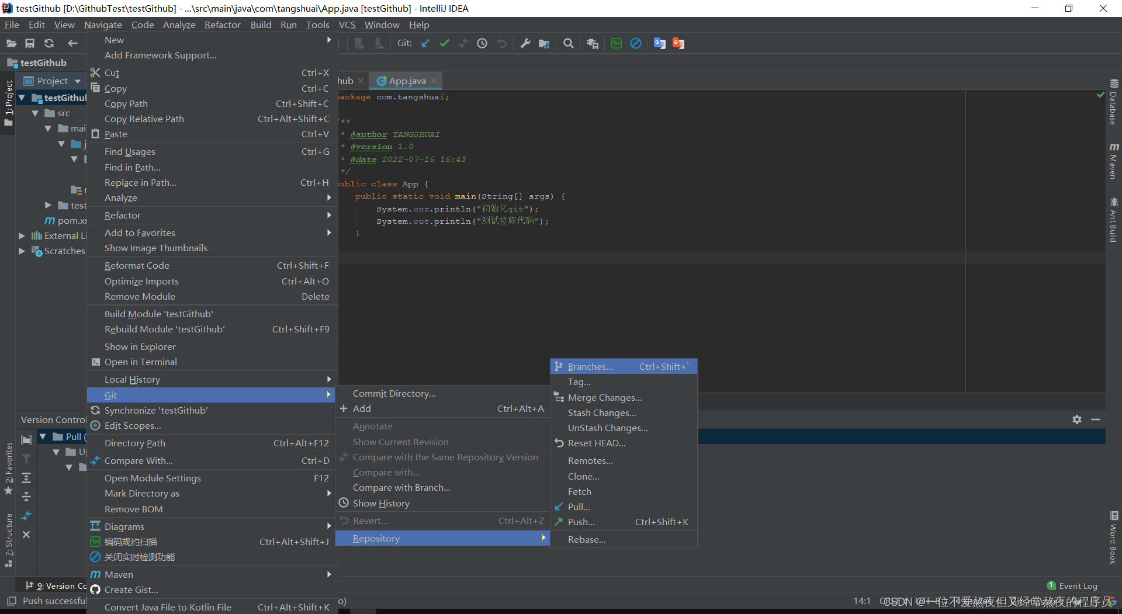
Task: Click the Event Log status bar item
Action: pos(1072,586)
